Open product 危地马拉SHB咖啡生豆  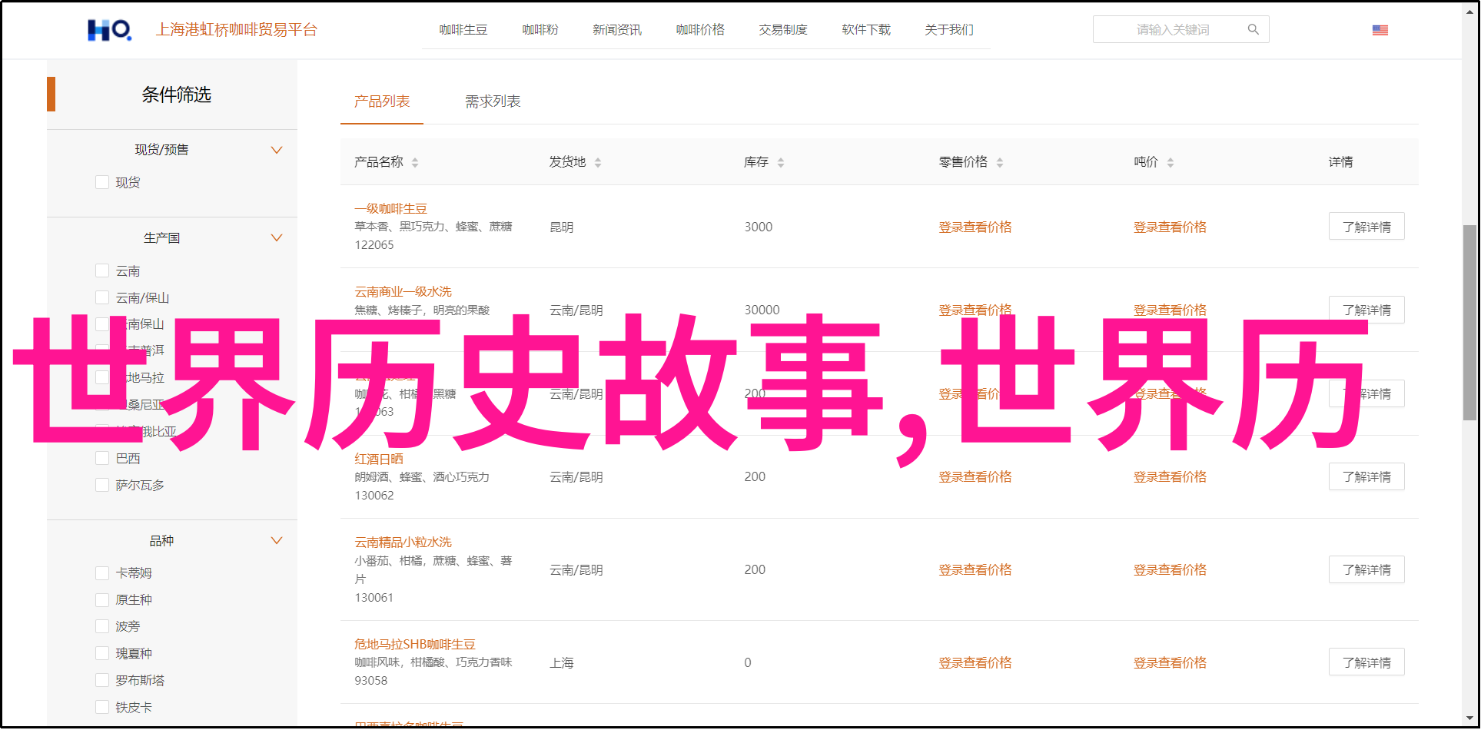[x=415, y=644]
